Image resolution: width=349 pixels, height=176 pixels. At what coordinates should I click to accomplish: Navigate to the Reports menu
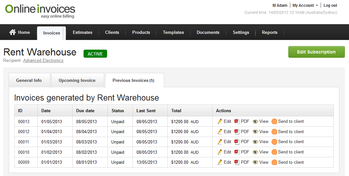270,32
